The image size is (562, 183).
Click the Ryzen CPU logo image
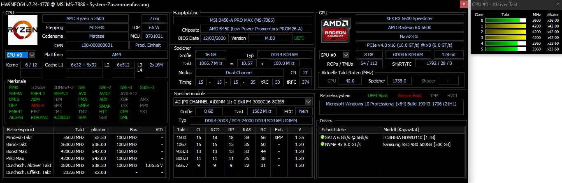coord(23,30)
